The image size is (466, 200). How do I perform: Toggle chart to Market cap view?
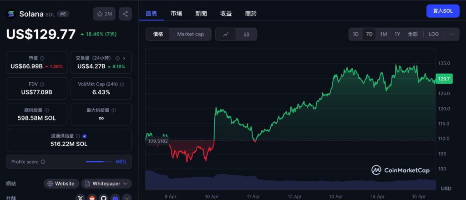[190, 34]
